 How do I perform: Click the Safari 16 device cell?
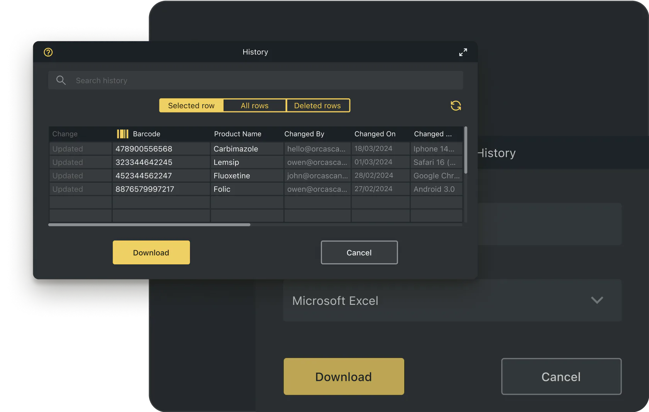(x=436, y=162)
